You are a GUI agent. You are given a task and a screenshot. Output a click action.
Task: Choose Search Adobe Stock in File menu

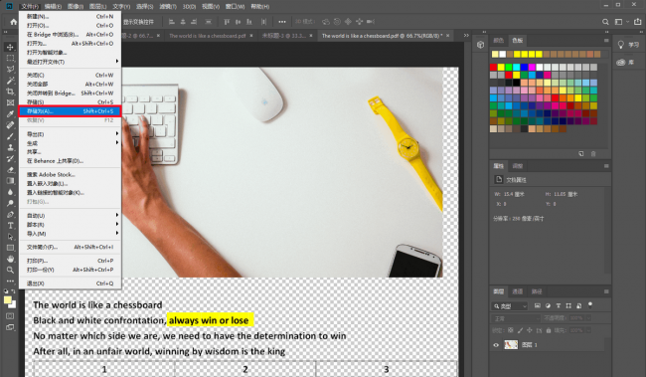(70, 174)
